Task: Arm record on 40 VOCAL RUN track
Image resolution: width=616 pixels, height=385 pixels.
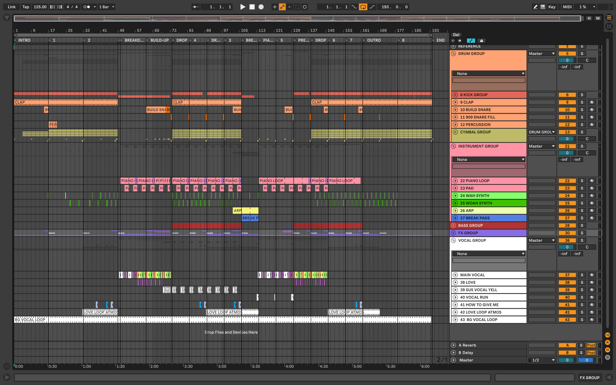Action: [592, 297]
